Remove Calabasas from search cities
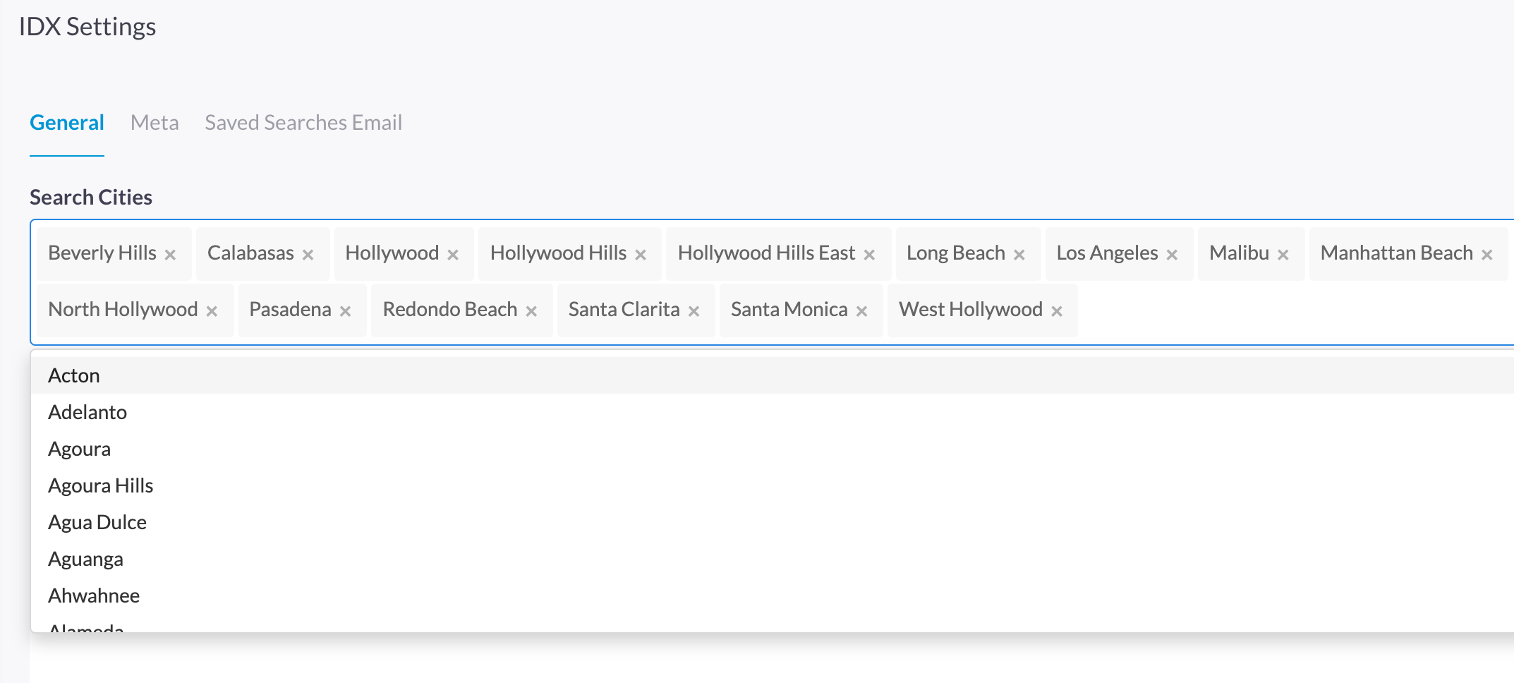1514x683 pixels. pyautogui.click(x=308, y=255)
